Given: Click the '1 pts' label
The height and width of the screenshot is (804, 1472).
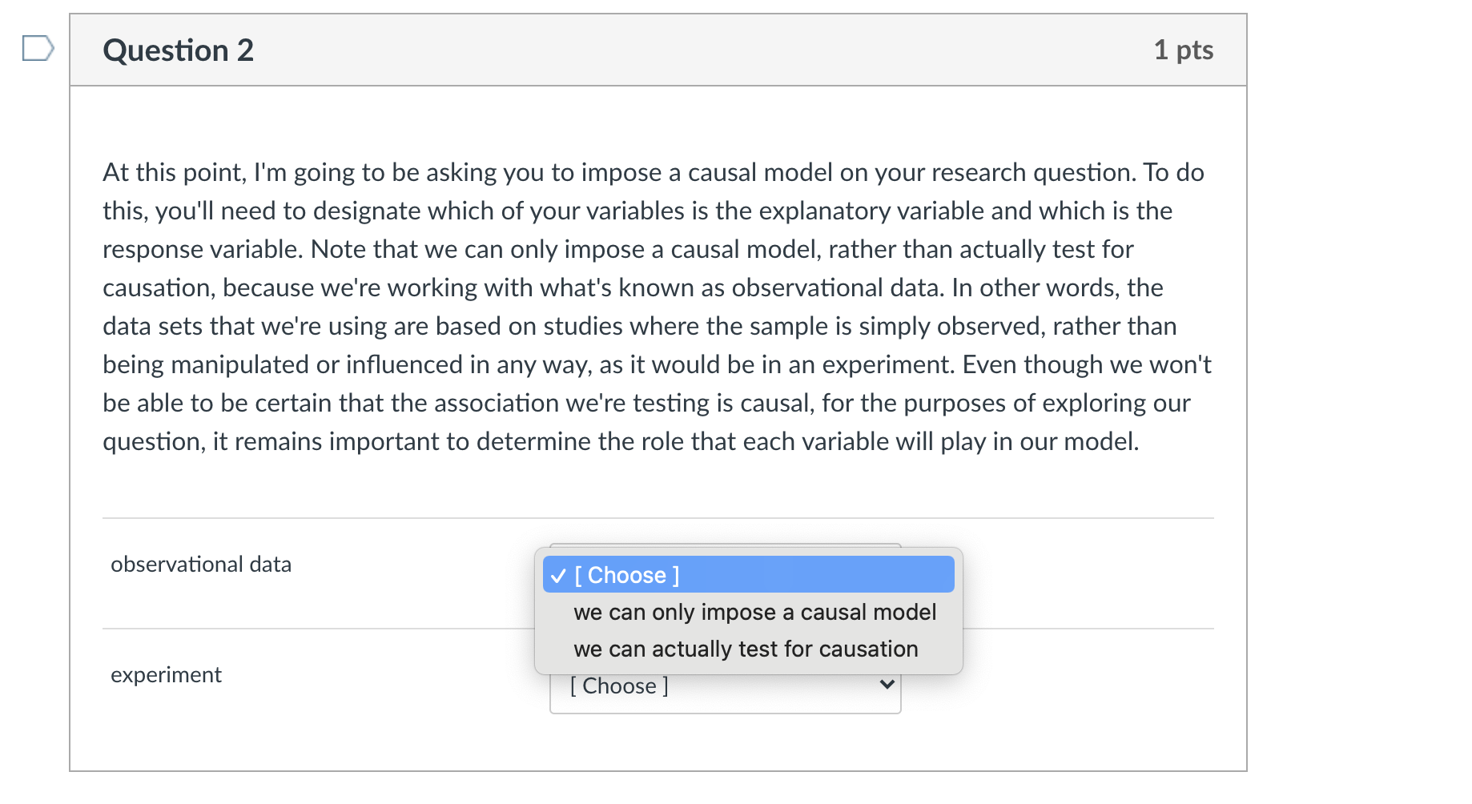Looking at the screenshot, I should tap(1184, 50).
